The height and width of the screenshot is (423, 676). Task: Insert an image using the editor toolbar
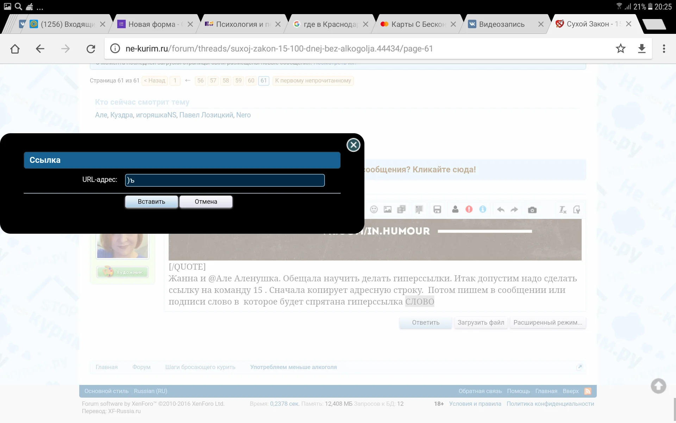click(x=388, y=209)
